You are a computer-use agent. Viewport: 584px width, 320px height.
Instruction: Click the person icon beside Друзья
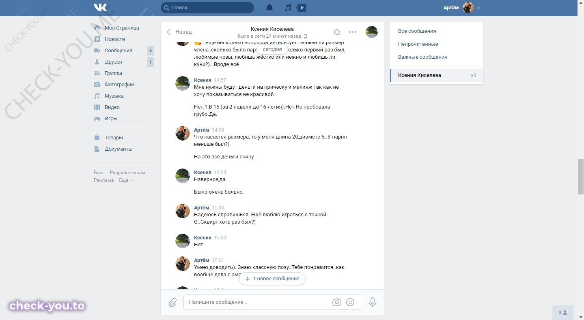[x=97, y=62]
